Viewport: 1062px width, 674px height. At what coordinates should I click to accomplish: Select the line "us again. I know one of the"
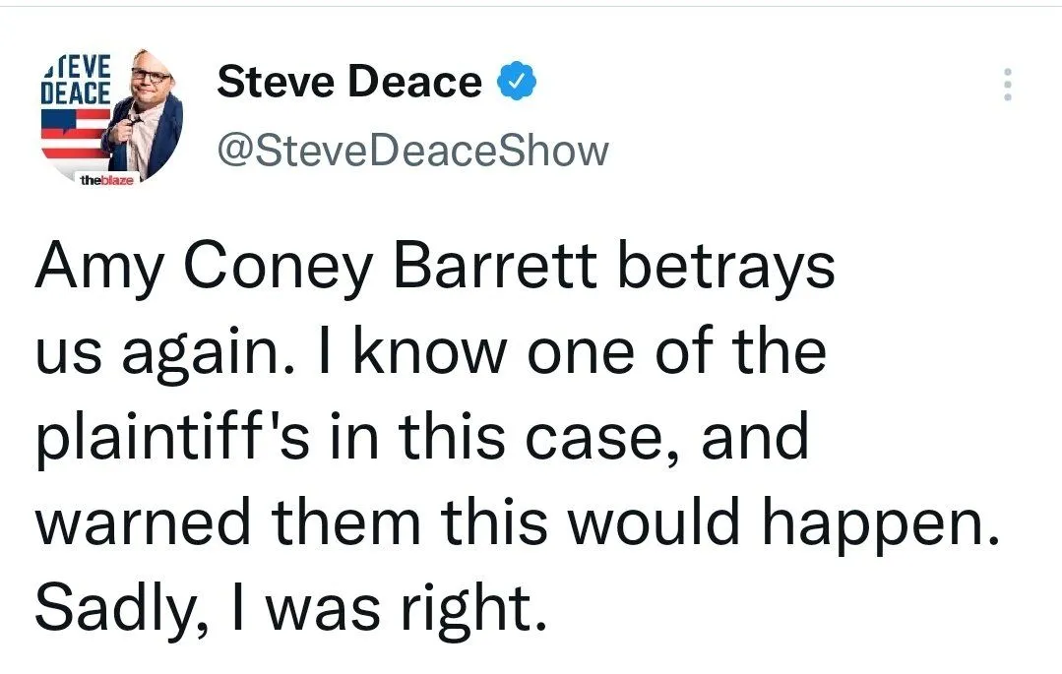tap(430, 353)
